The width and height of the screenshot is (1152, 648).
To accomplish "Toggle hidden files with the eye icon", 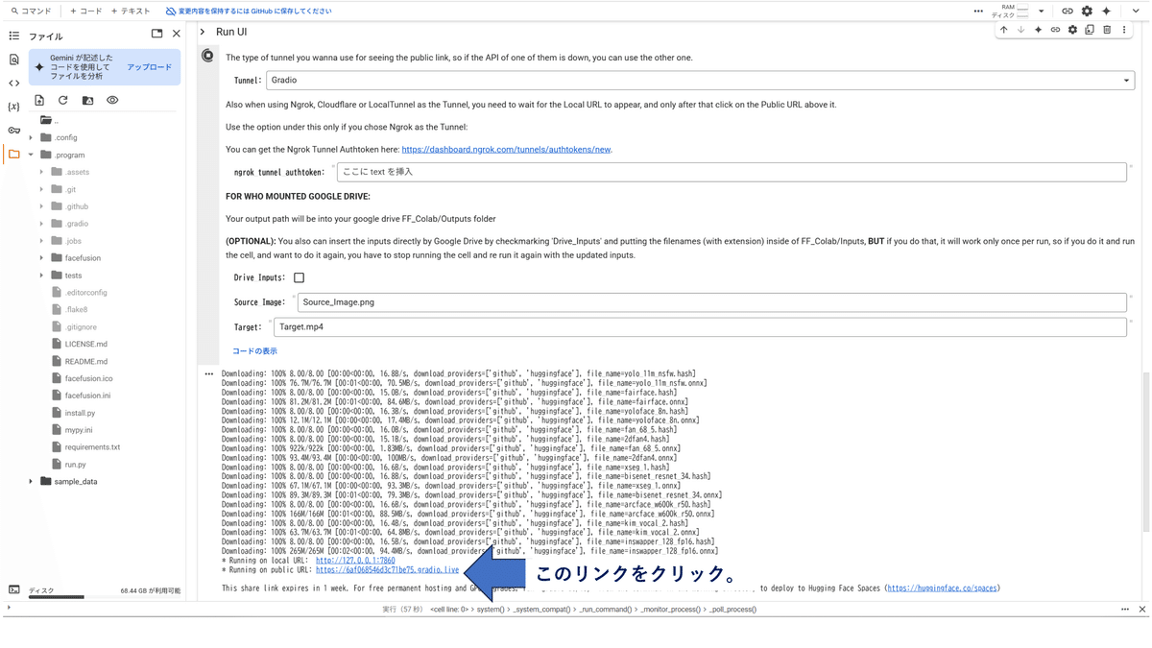I will (112, 100).
